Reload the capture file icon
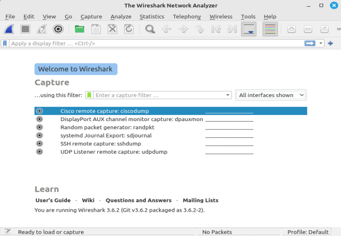Image resolution: width=341 pixels, height=236 pixels. (129, 29)
